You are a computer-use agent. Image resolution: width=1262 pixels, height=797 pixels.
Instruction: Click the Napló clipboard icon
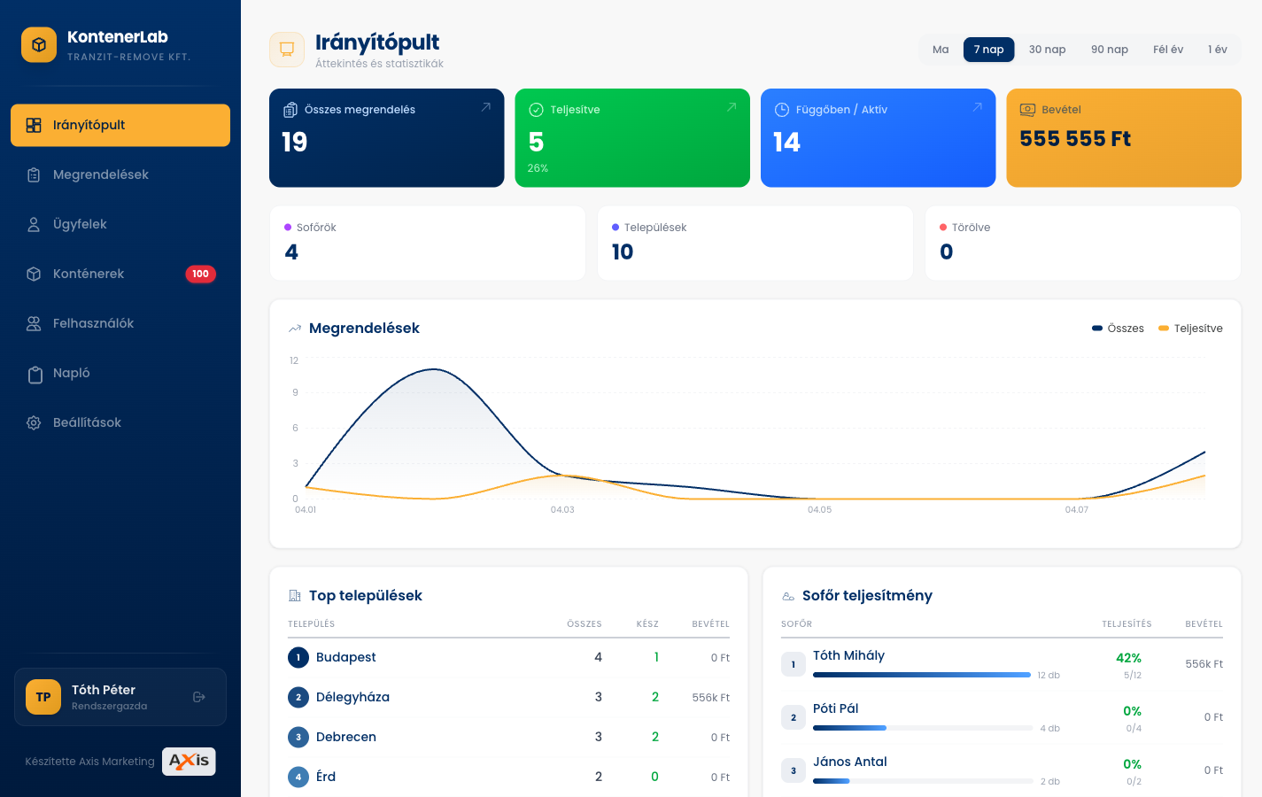click(35, 375)
